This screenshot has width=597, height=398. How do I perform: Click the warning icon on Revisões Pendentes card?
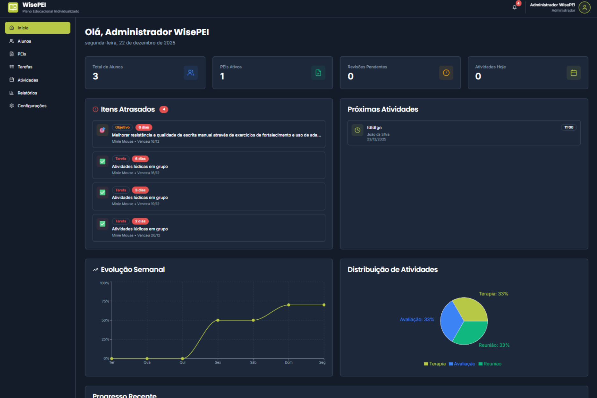click(446, 73)
